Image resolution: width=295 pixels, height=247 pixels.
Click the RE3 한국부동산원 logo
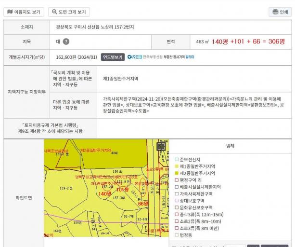coord(145,57)
